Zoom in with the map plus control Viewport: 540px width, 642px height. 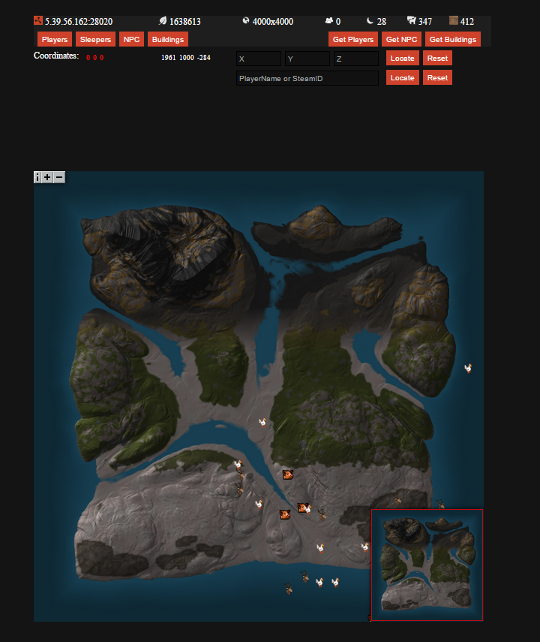pos(48,177)
